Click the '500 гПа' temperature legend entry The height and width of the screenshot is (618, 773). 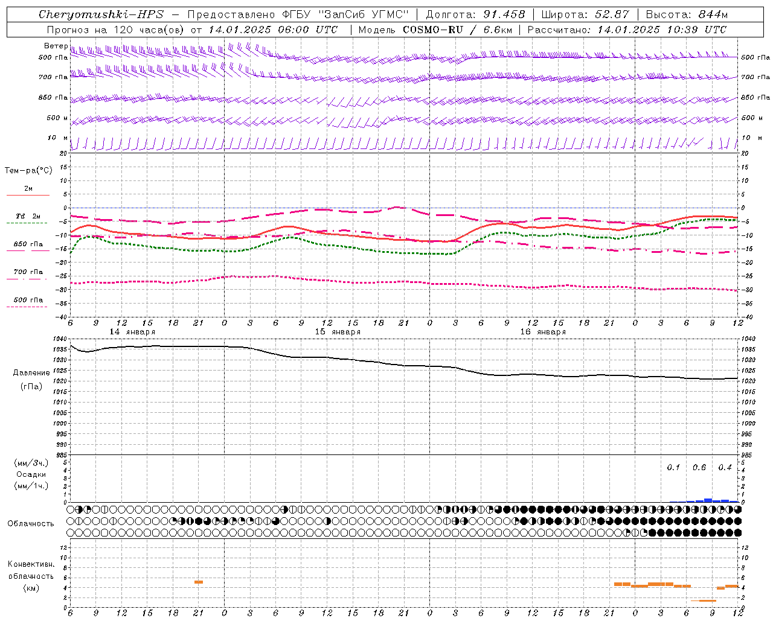coord(28,300)
